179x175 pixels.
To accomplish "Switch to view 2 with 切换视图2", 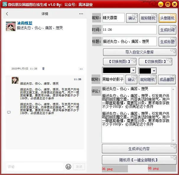I will tap(155, 61).
